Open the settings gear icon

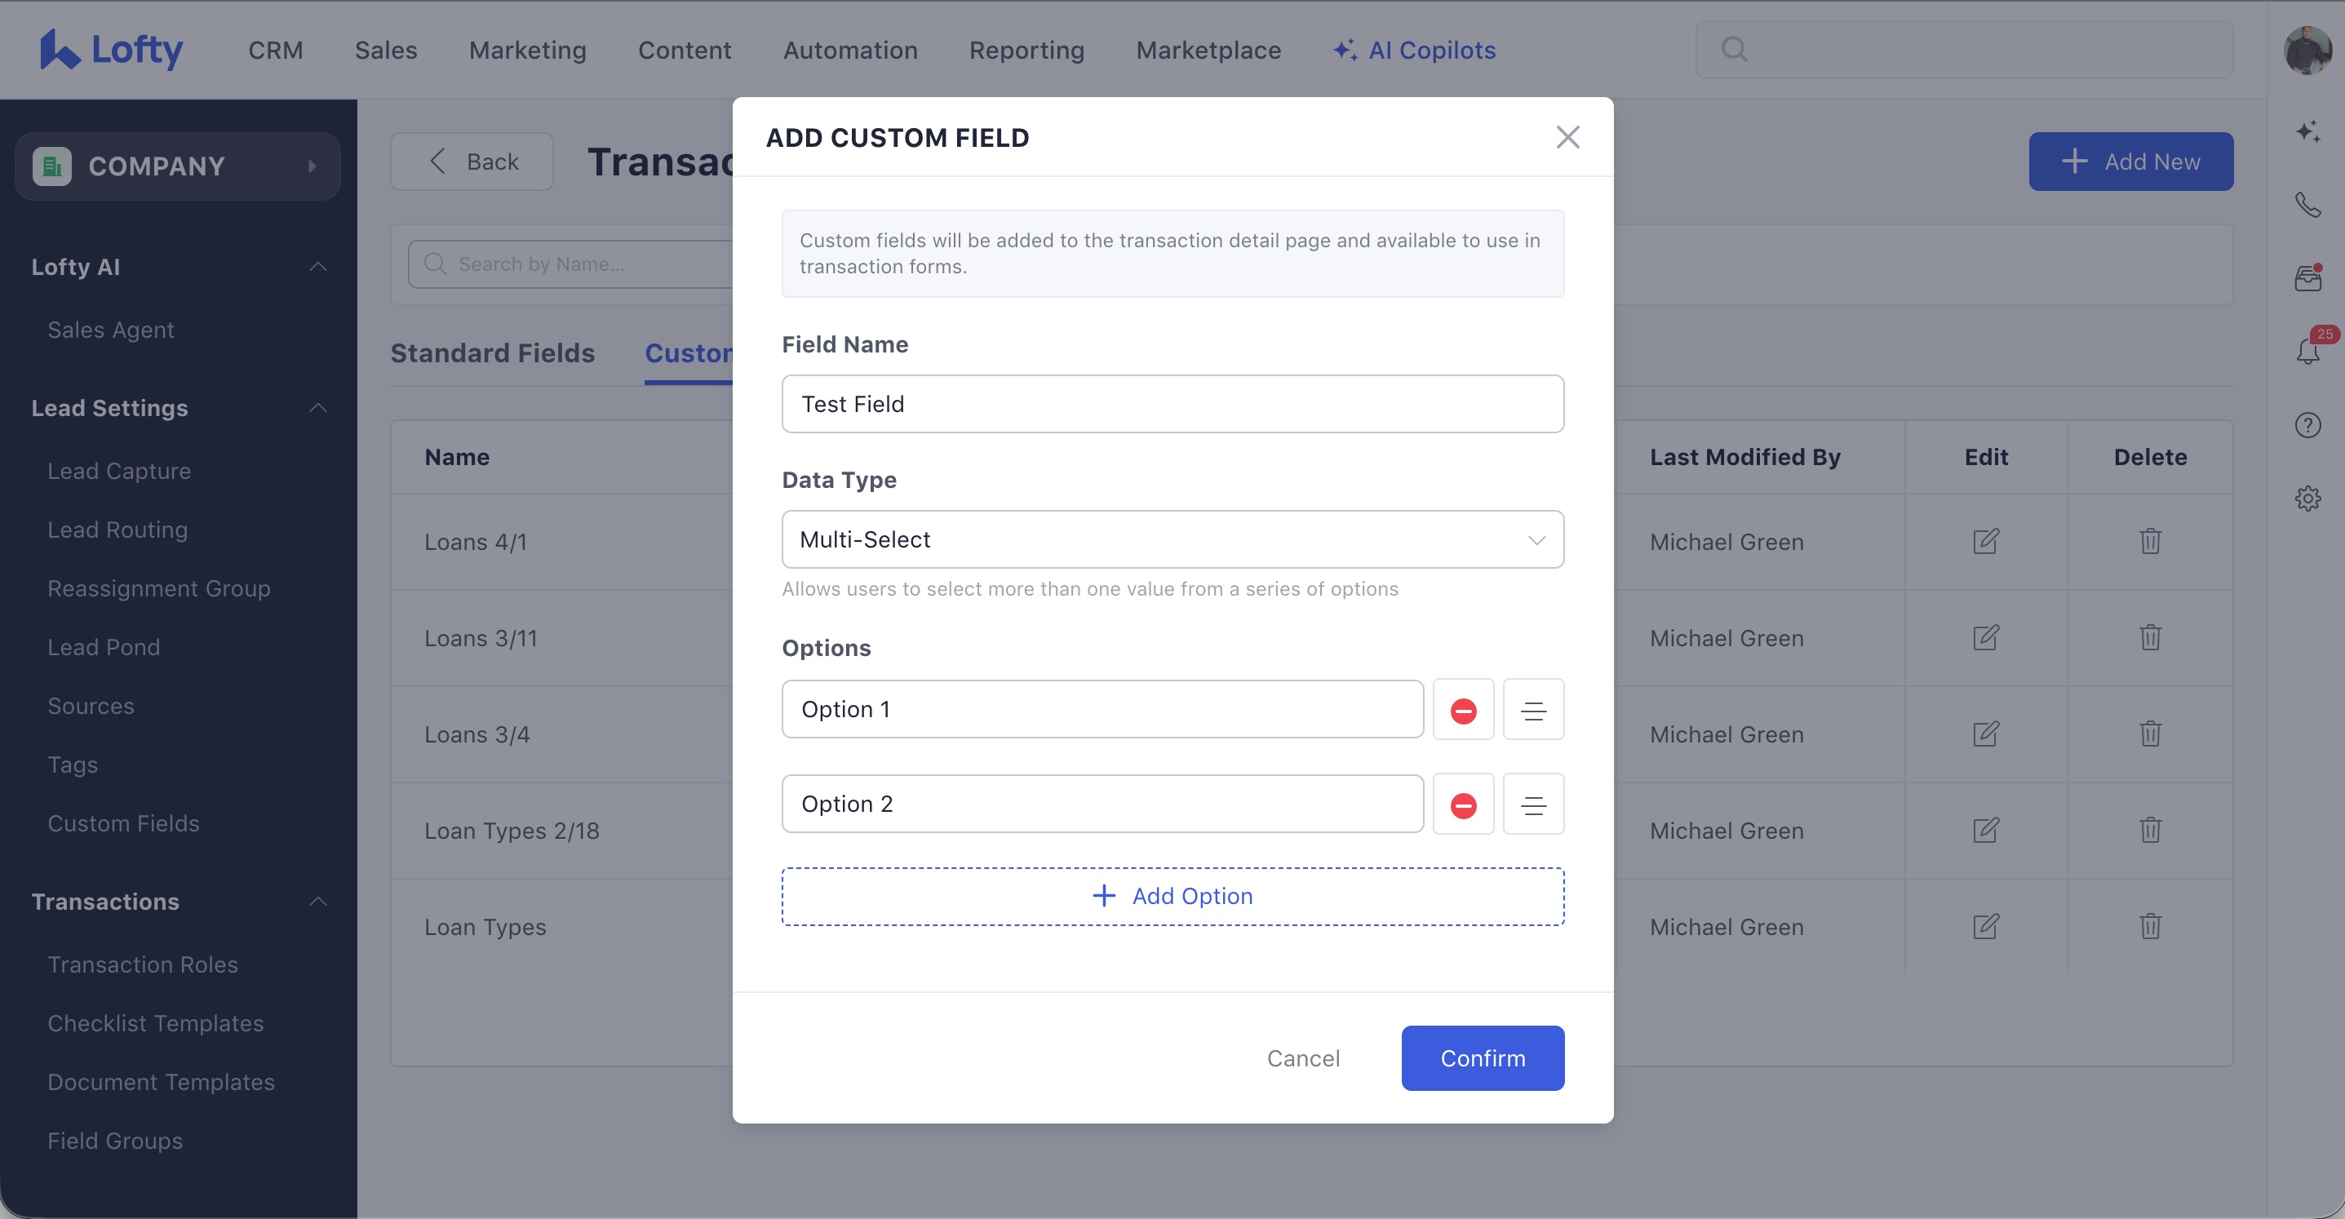click(2307, 499)
